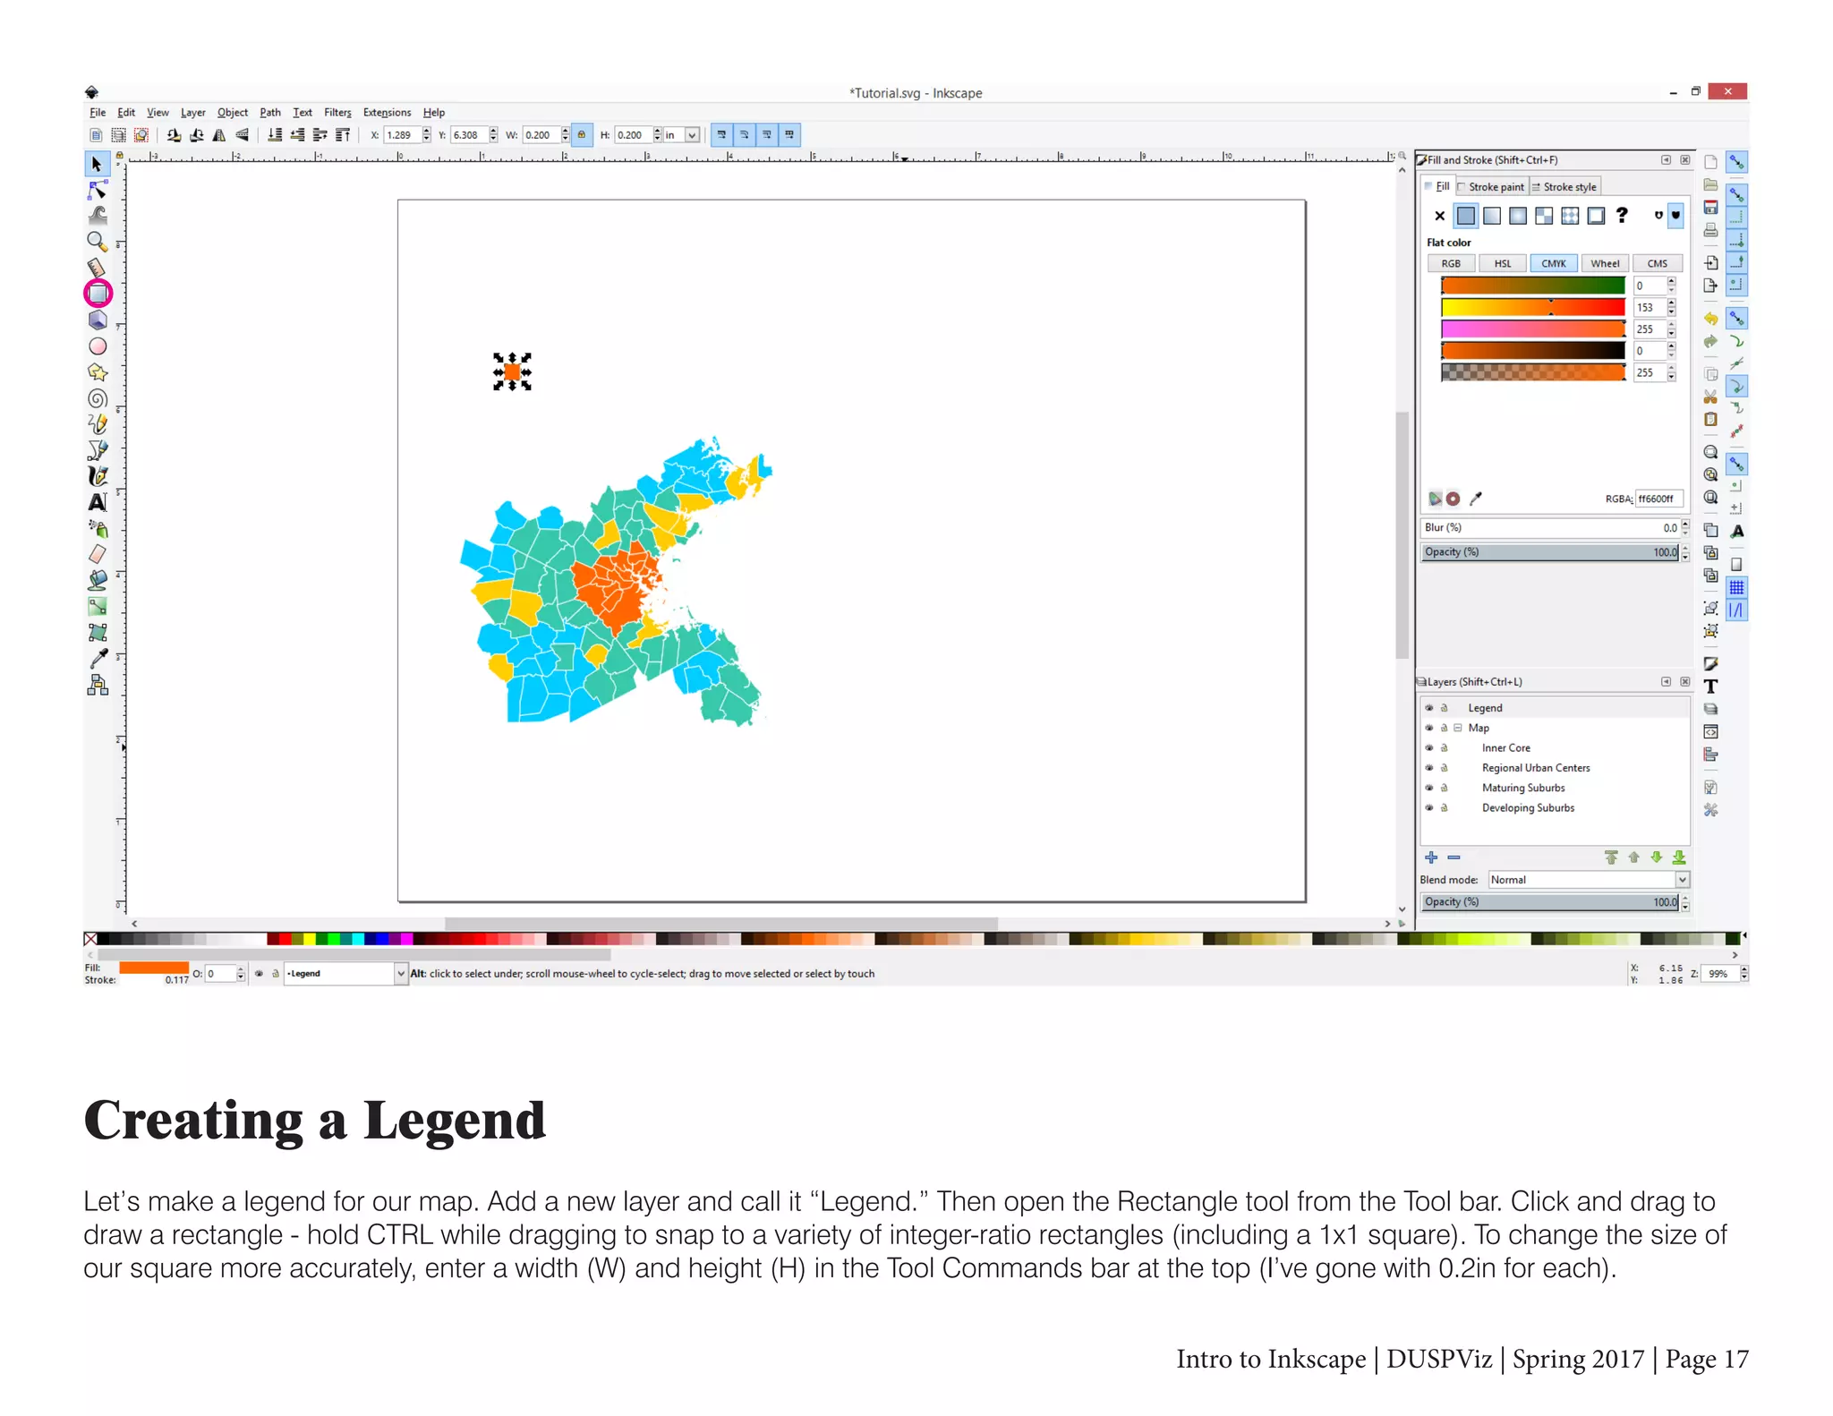Screen dimensions: 1833x1416
Task: Increase zoom percentage stepper
Action: (1744, 969)
